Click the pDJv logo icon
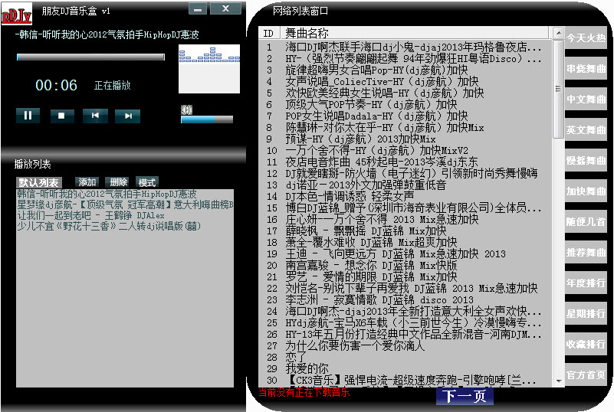The image size is (614, 412). point(16,15)
